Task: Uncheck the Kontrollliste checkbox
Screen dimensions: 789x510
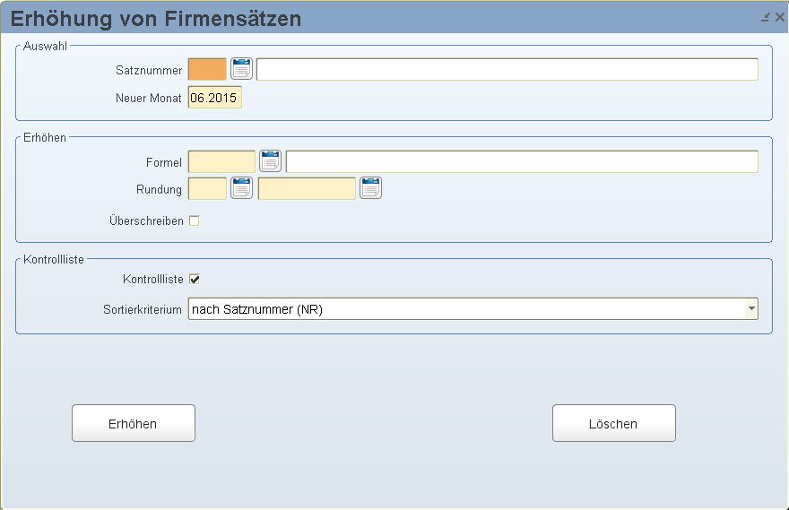Action: 195,279
